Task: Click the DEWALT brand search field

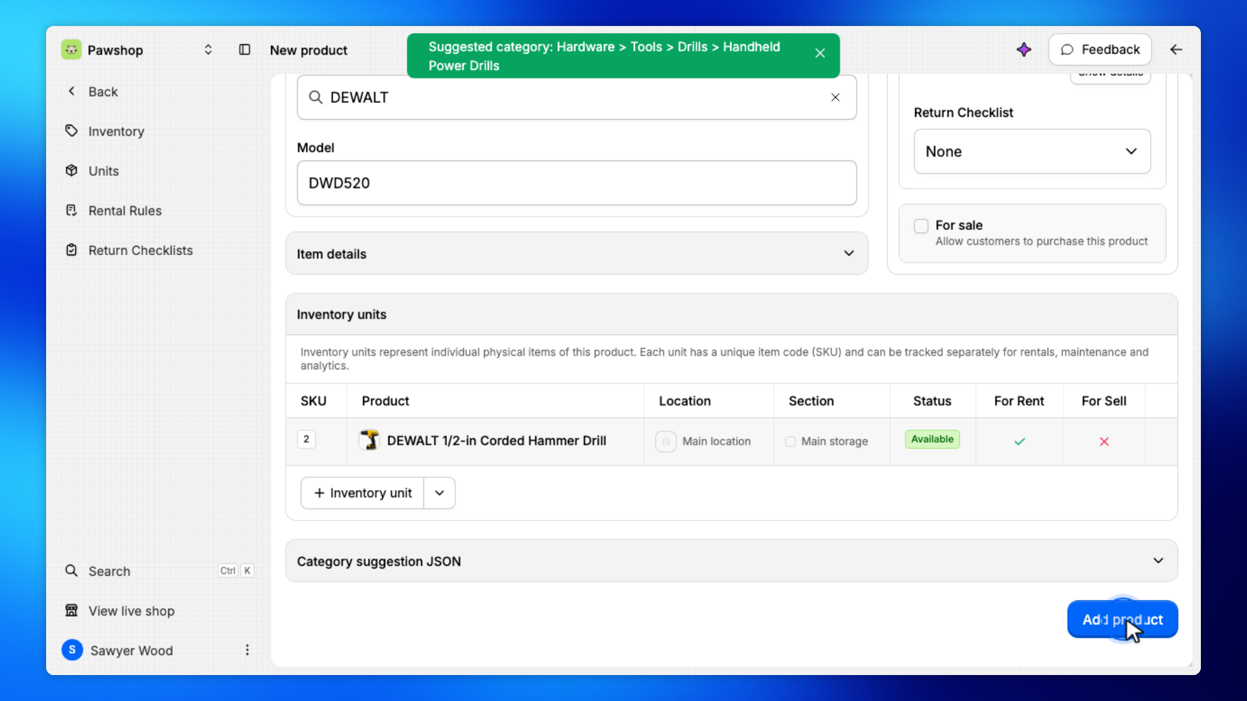Action: point(577,97)
